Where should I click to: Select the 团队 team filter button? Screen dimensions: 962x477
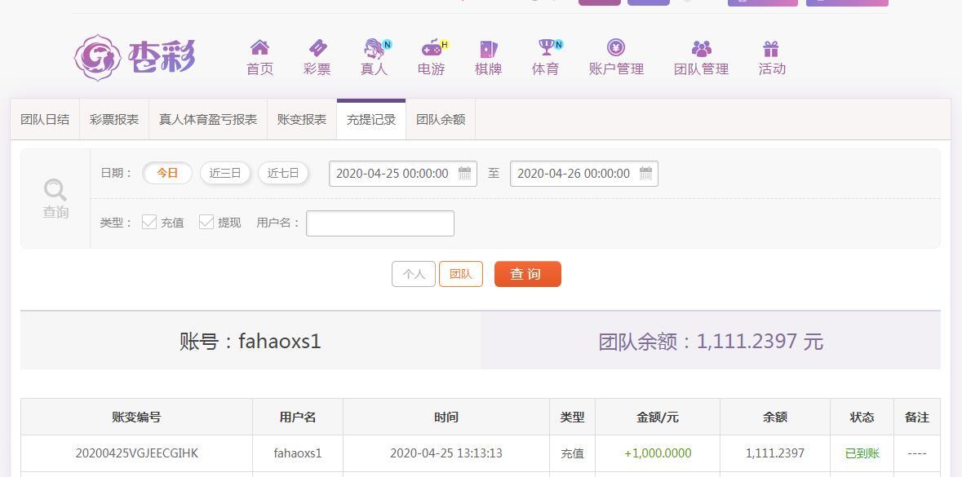[461, 274]
